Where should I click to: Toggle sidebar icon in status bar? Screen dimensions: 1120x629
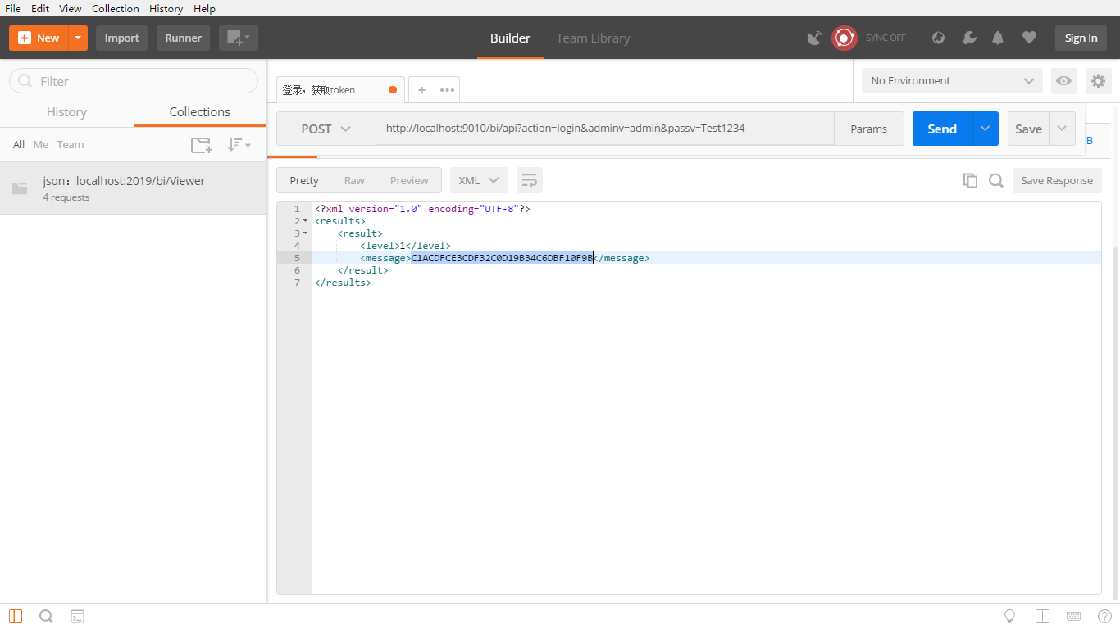(16, 616)
